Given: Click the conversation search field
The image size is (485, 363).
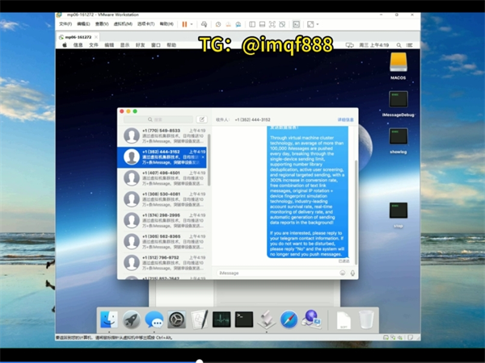Looking at the screenshot, I should click(158, 119).
